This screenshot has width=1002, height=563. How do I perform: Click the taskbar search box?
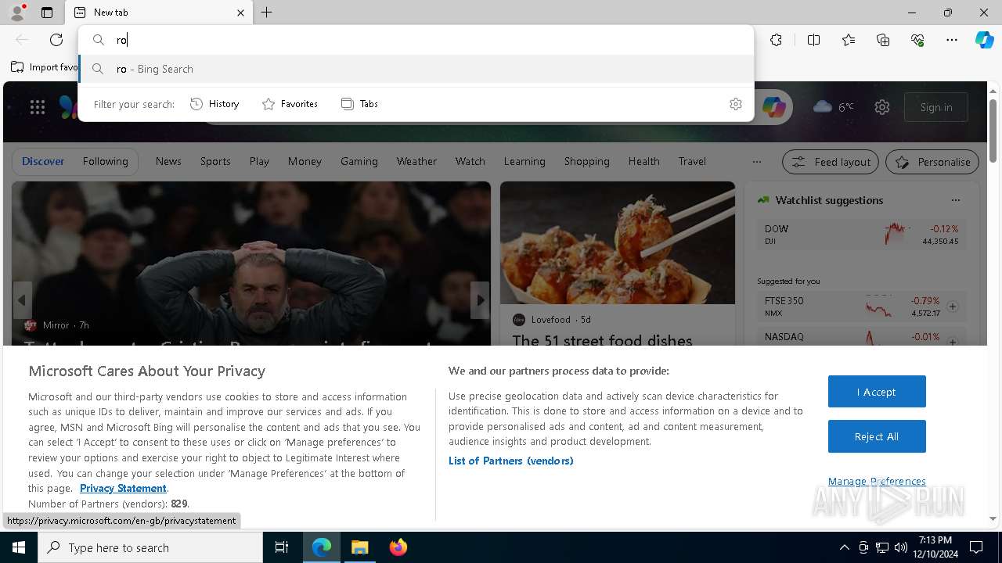pos(150,547)
